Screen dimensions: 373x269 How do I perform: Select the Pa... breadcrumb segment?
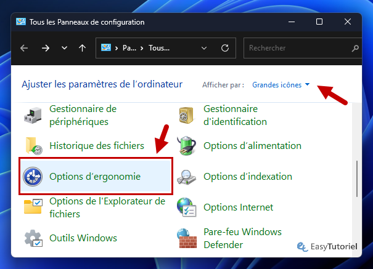pos(129,48)
